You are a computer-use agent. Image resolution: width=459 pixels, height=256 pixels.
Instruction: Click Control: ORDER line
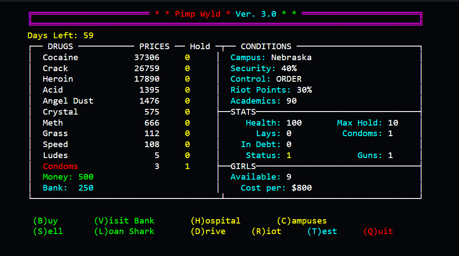click(266, 79)
